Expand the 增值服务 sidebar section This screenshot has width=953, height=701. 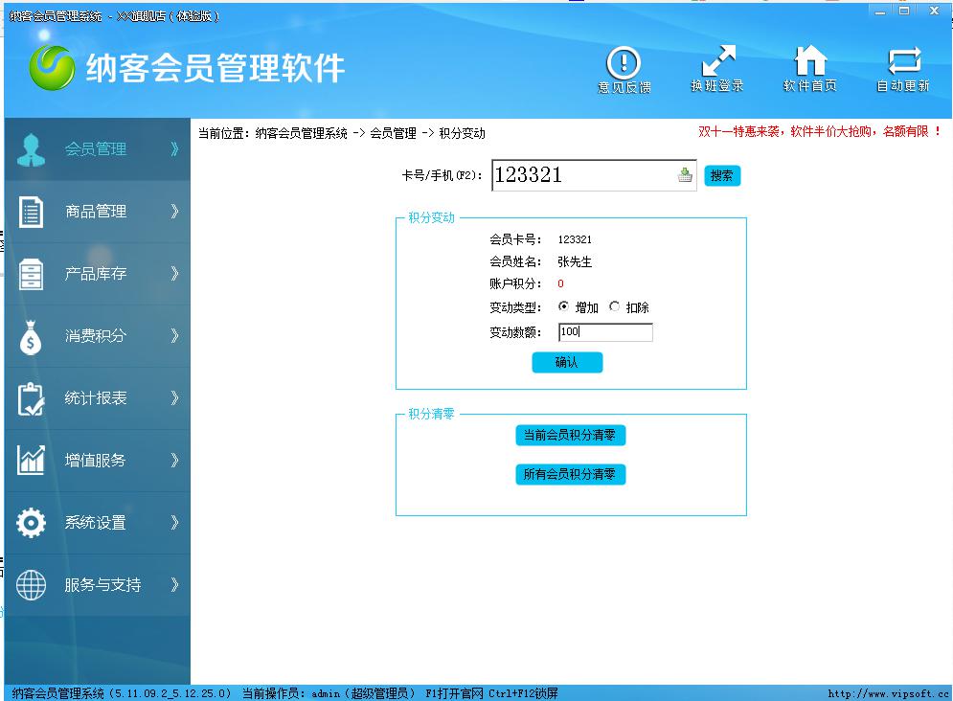[x=96, y=461]
